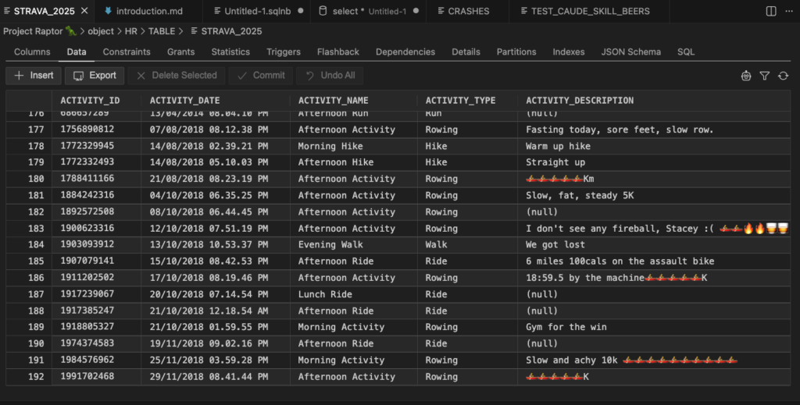
Task: Close the STRAVA_2025 editor tab
Action: (84, 12)
